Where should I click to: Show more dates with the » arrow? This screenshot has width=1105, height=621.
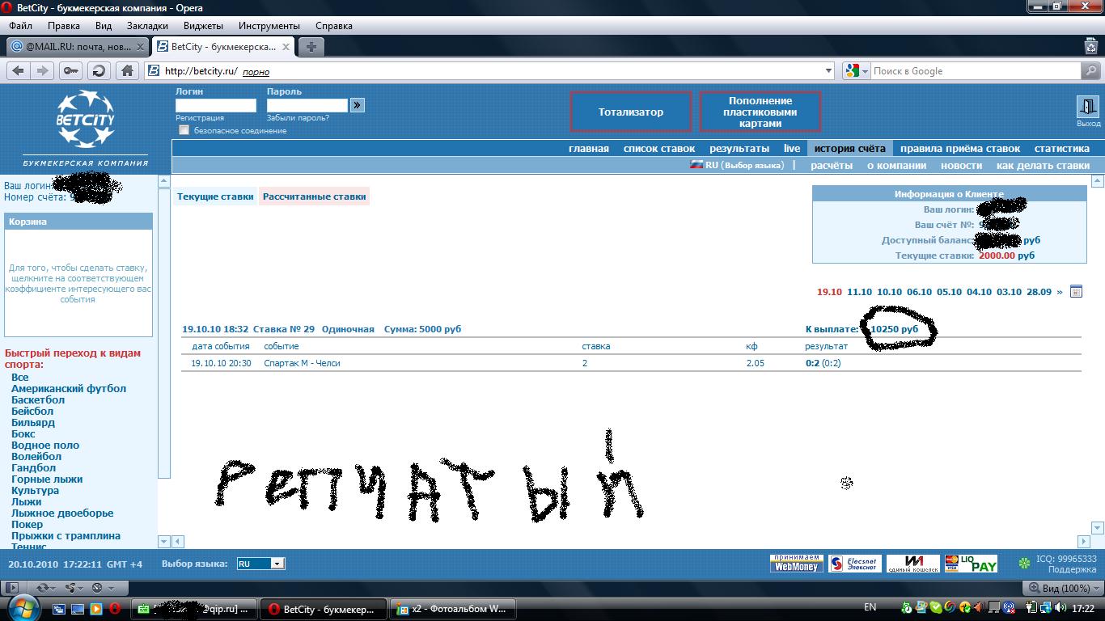click(1059, 292)
